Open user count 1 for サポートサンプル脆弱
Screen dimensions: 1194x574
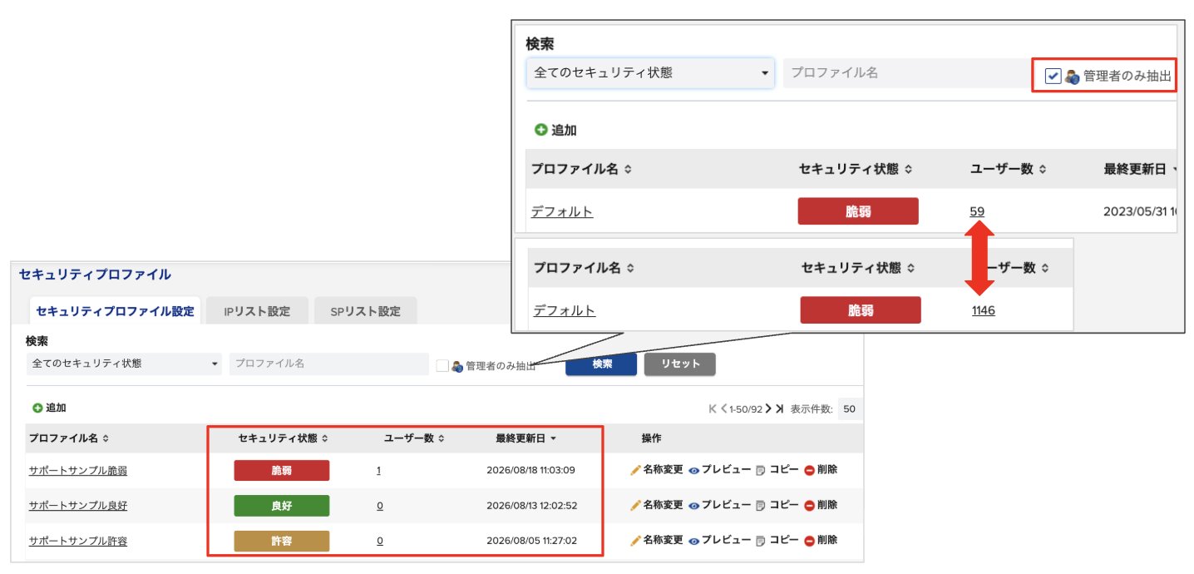tap(378, 470)
